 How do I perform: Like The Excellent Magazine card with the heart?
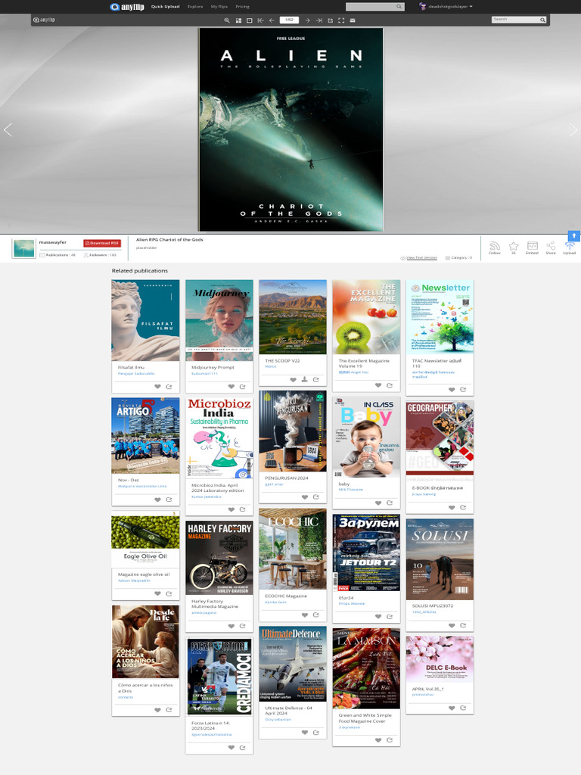(x=378, y=385)
